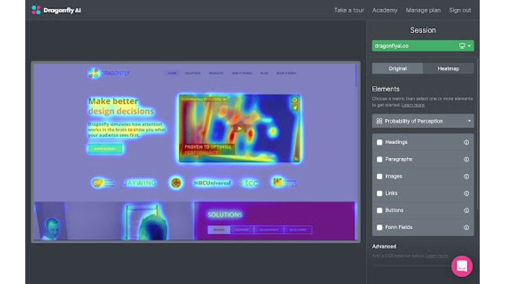Screen dimensions: 505x284
Task: Click the device monitor icon in session bar
Action: [x=462, y=46]
